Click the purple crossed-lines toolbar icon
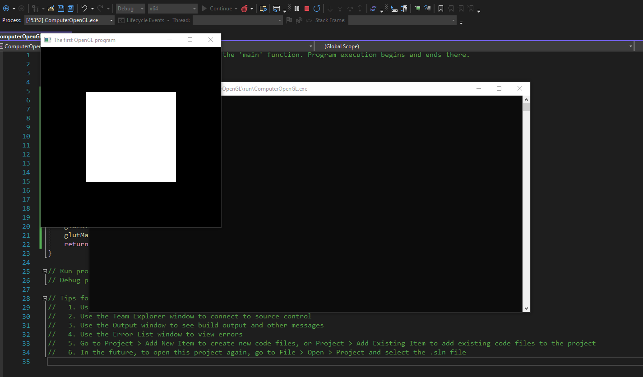The width and height of the screenshot is (643, 377). [373, 9]
